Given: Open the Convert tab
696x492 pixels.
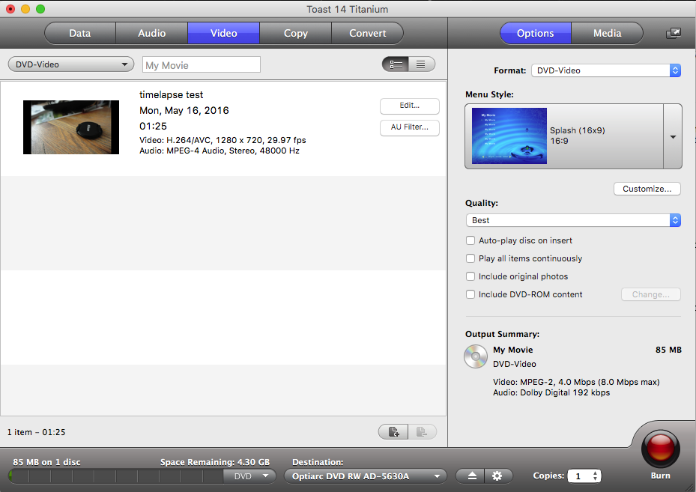Looking at the screenshot, I should [x=368, y=33].
